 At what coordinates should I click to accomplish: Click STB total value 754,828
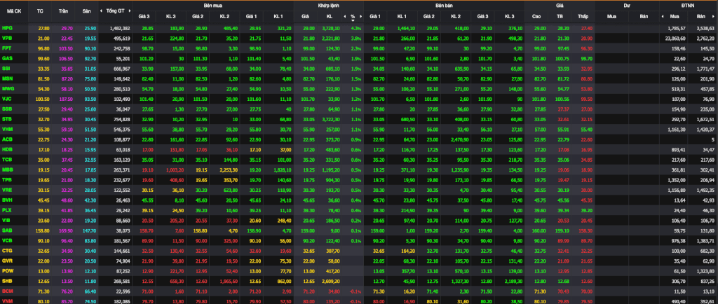pyautogui.click(x=122, y=119)
